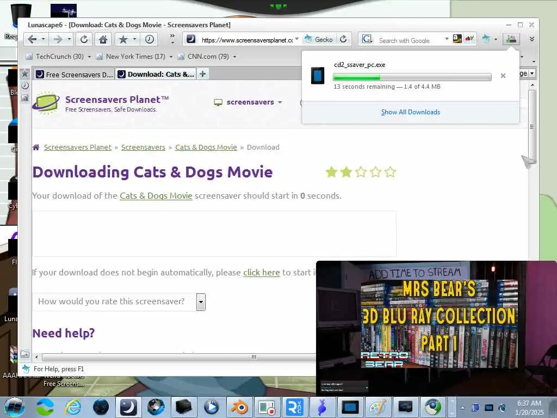Viewport: 557px width, 418px height.
Task: Add a new tab with the plus button
Action: click(203, 74)
